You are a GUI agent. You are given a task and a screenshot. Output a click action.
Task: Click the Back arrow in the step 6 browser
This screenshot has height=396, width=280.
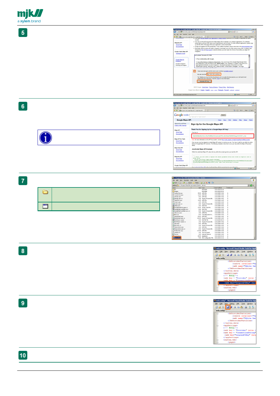coord(175,105)
